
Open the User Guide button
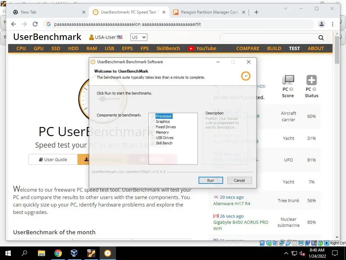coord(53,159)
